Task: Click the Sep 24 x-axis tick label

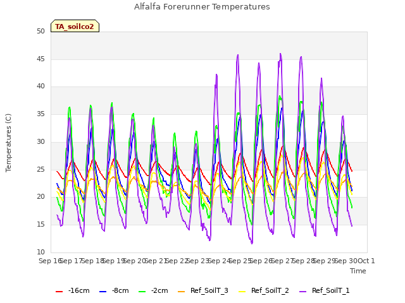Action: [220, 261]
